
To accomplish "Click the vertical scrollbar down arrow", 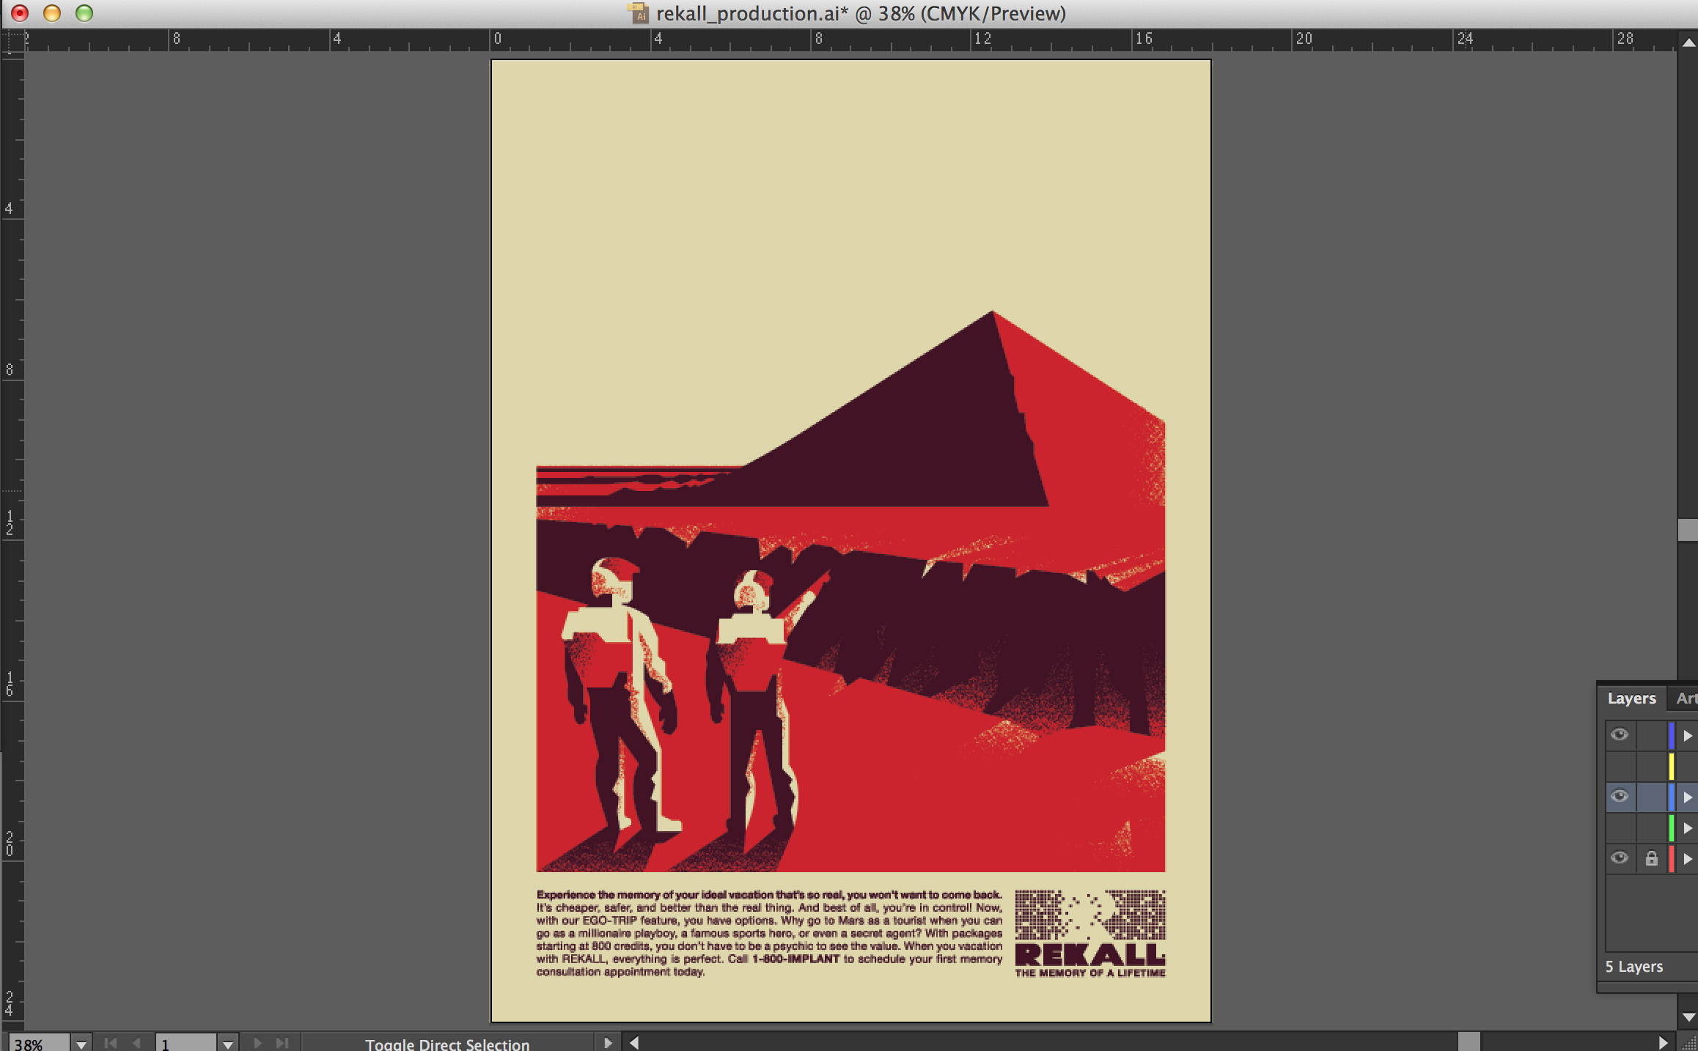I will pos(1688,1017).
